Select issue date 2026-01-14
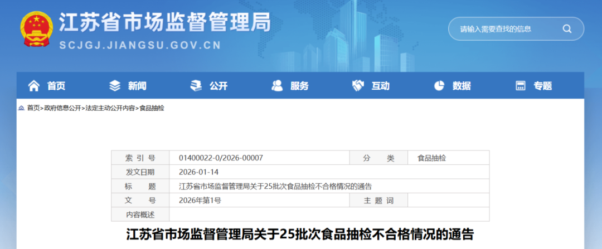 click(x=198, y=172)
